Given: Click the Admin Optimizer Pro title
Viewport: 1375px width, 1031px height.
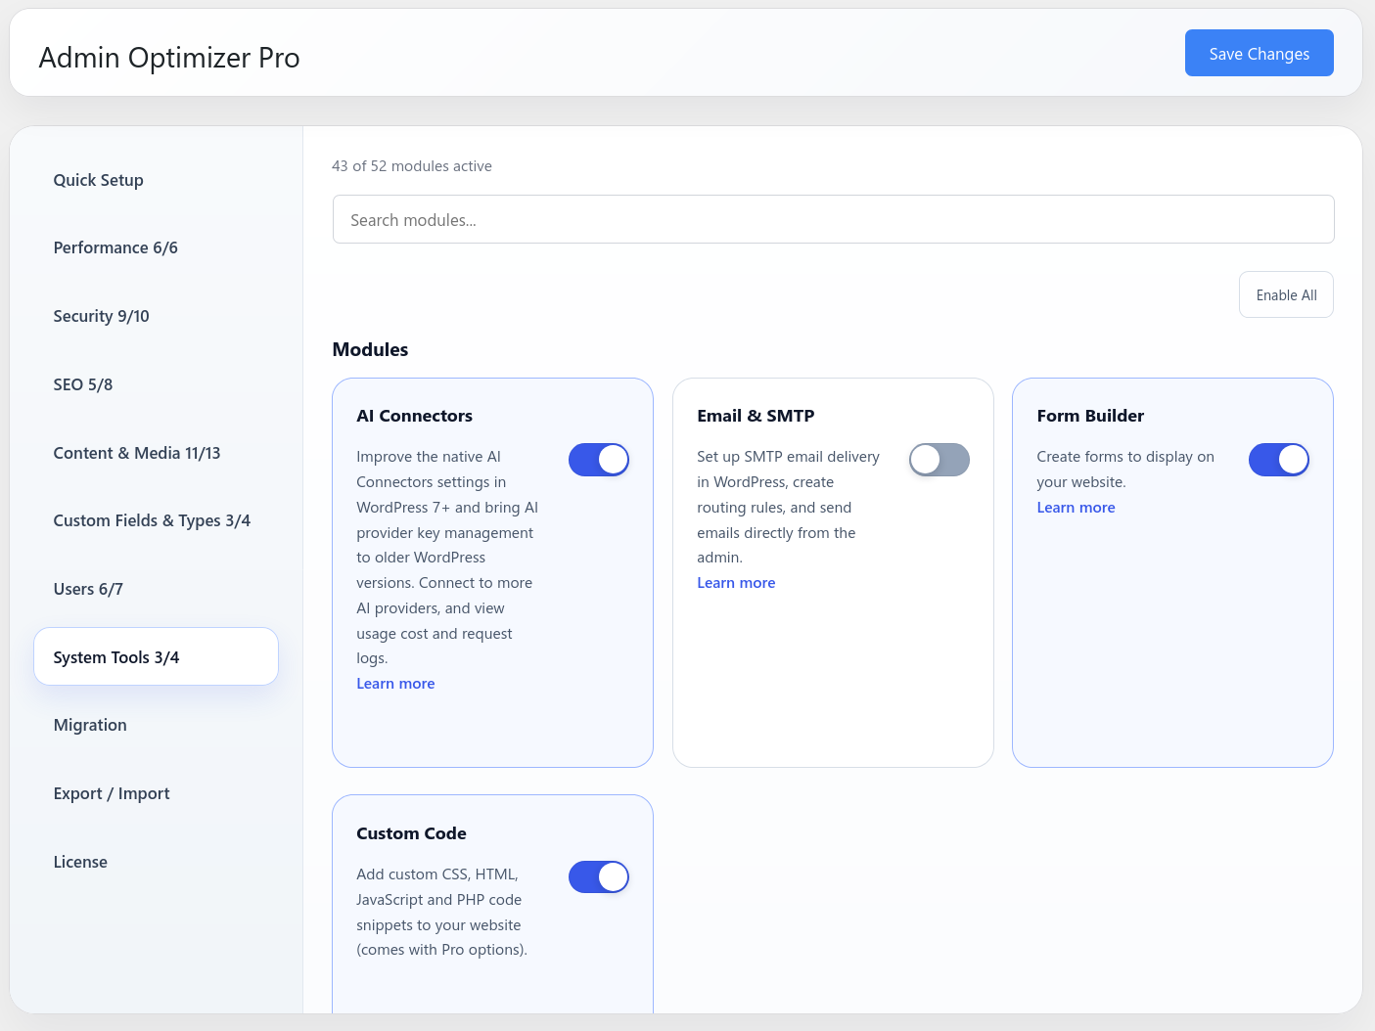Looking at the screenshot, I should 169,58.
